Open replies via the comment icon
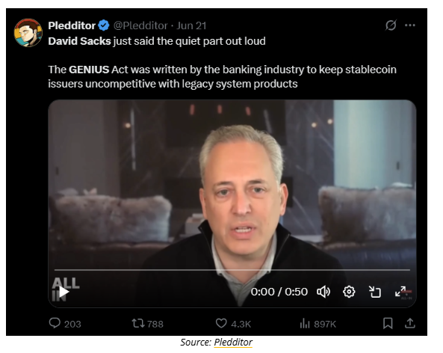Viewport: 443px width, 353px height. point(55,323)
